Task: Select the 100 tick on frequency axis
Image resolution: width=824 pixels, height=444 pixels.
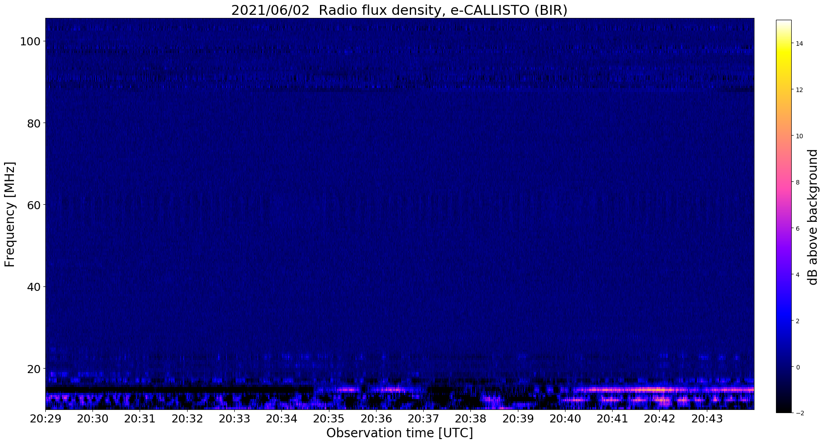Action: pos(31,41)
